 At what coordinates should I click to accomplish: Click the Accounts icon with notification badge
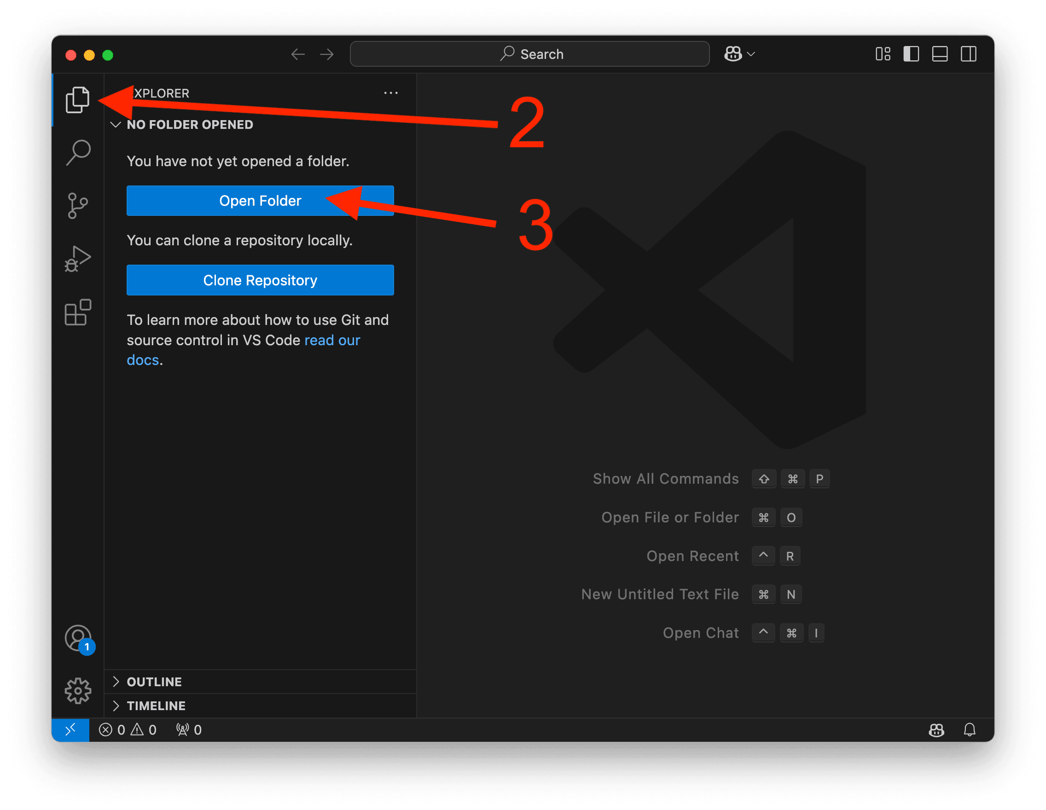tap(78, 638)
